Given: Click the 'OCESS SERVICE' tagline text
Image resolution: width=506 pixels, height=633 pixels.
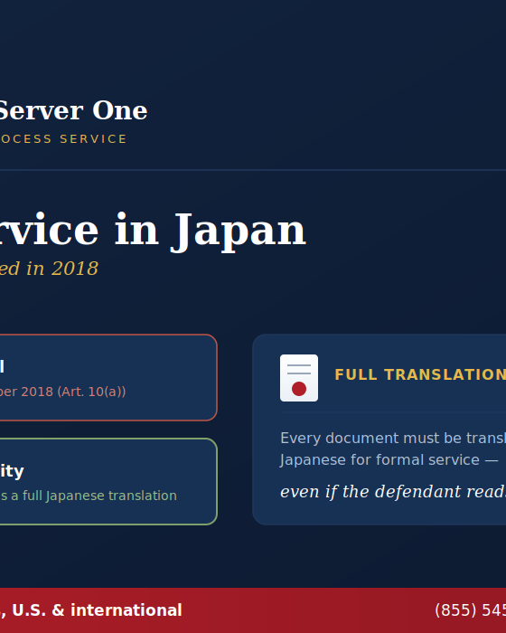Looking at the screenshot, I should point(63,139).
